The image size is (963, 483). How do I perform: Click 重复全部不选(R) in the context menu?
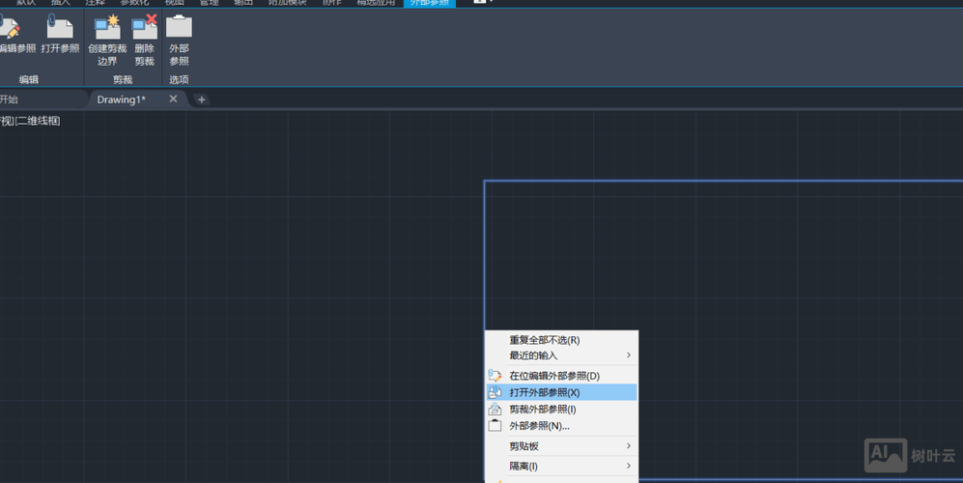(545, 340)
